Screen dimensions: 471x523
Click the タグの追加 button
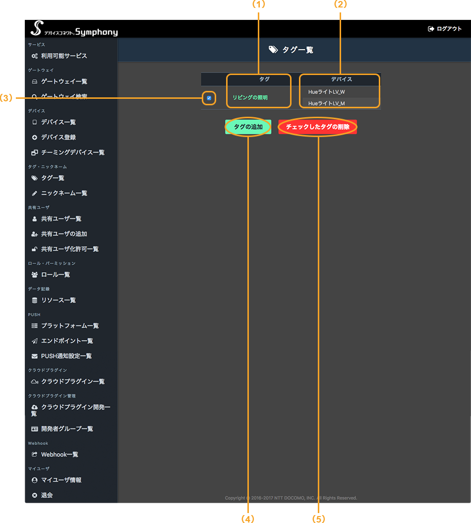248,127
